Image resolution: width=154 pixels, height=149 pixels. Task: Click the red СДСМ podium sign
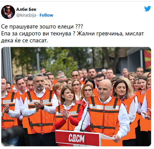77,138
